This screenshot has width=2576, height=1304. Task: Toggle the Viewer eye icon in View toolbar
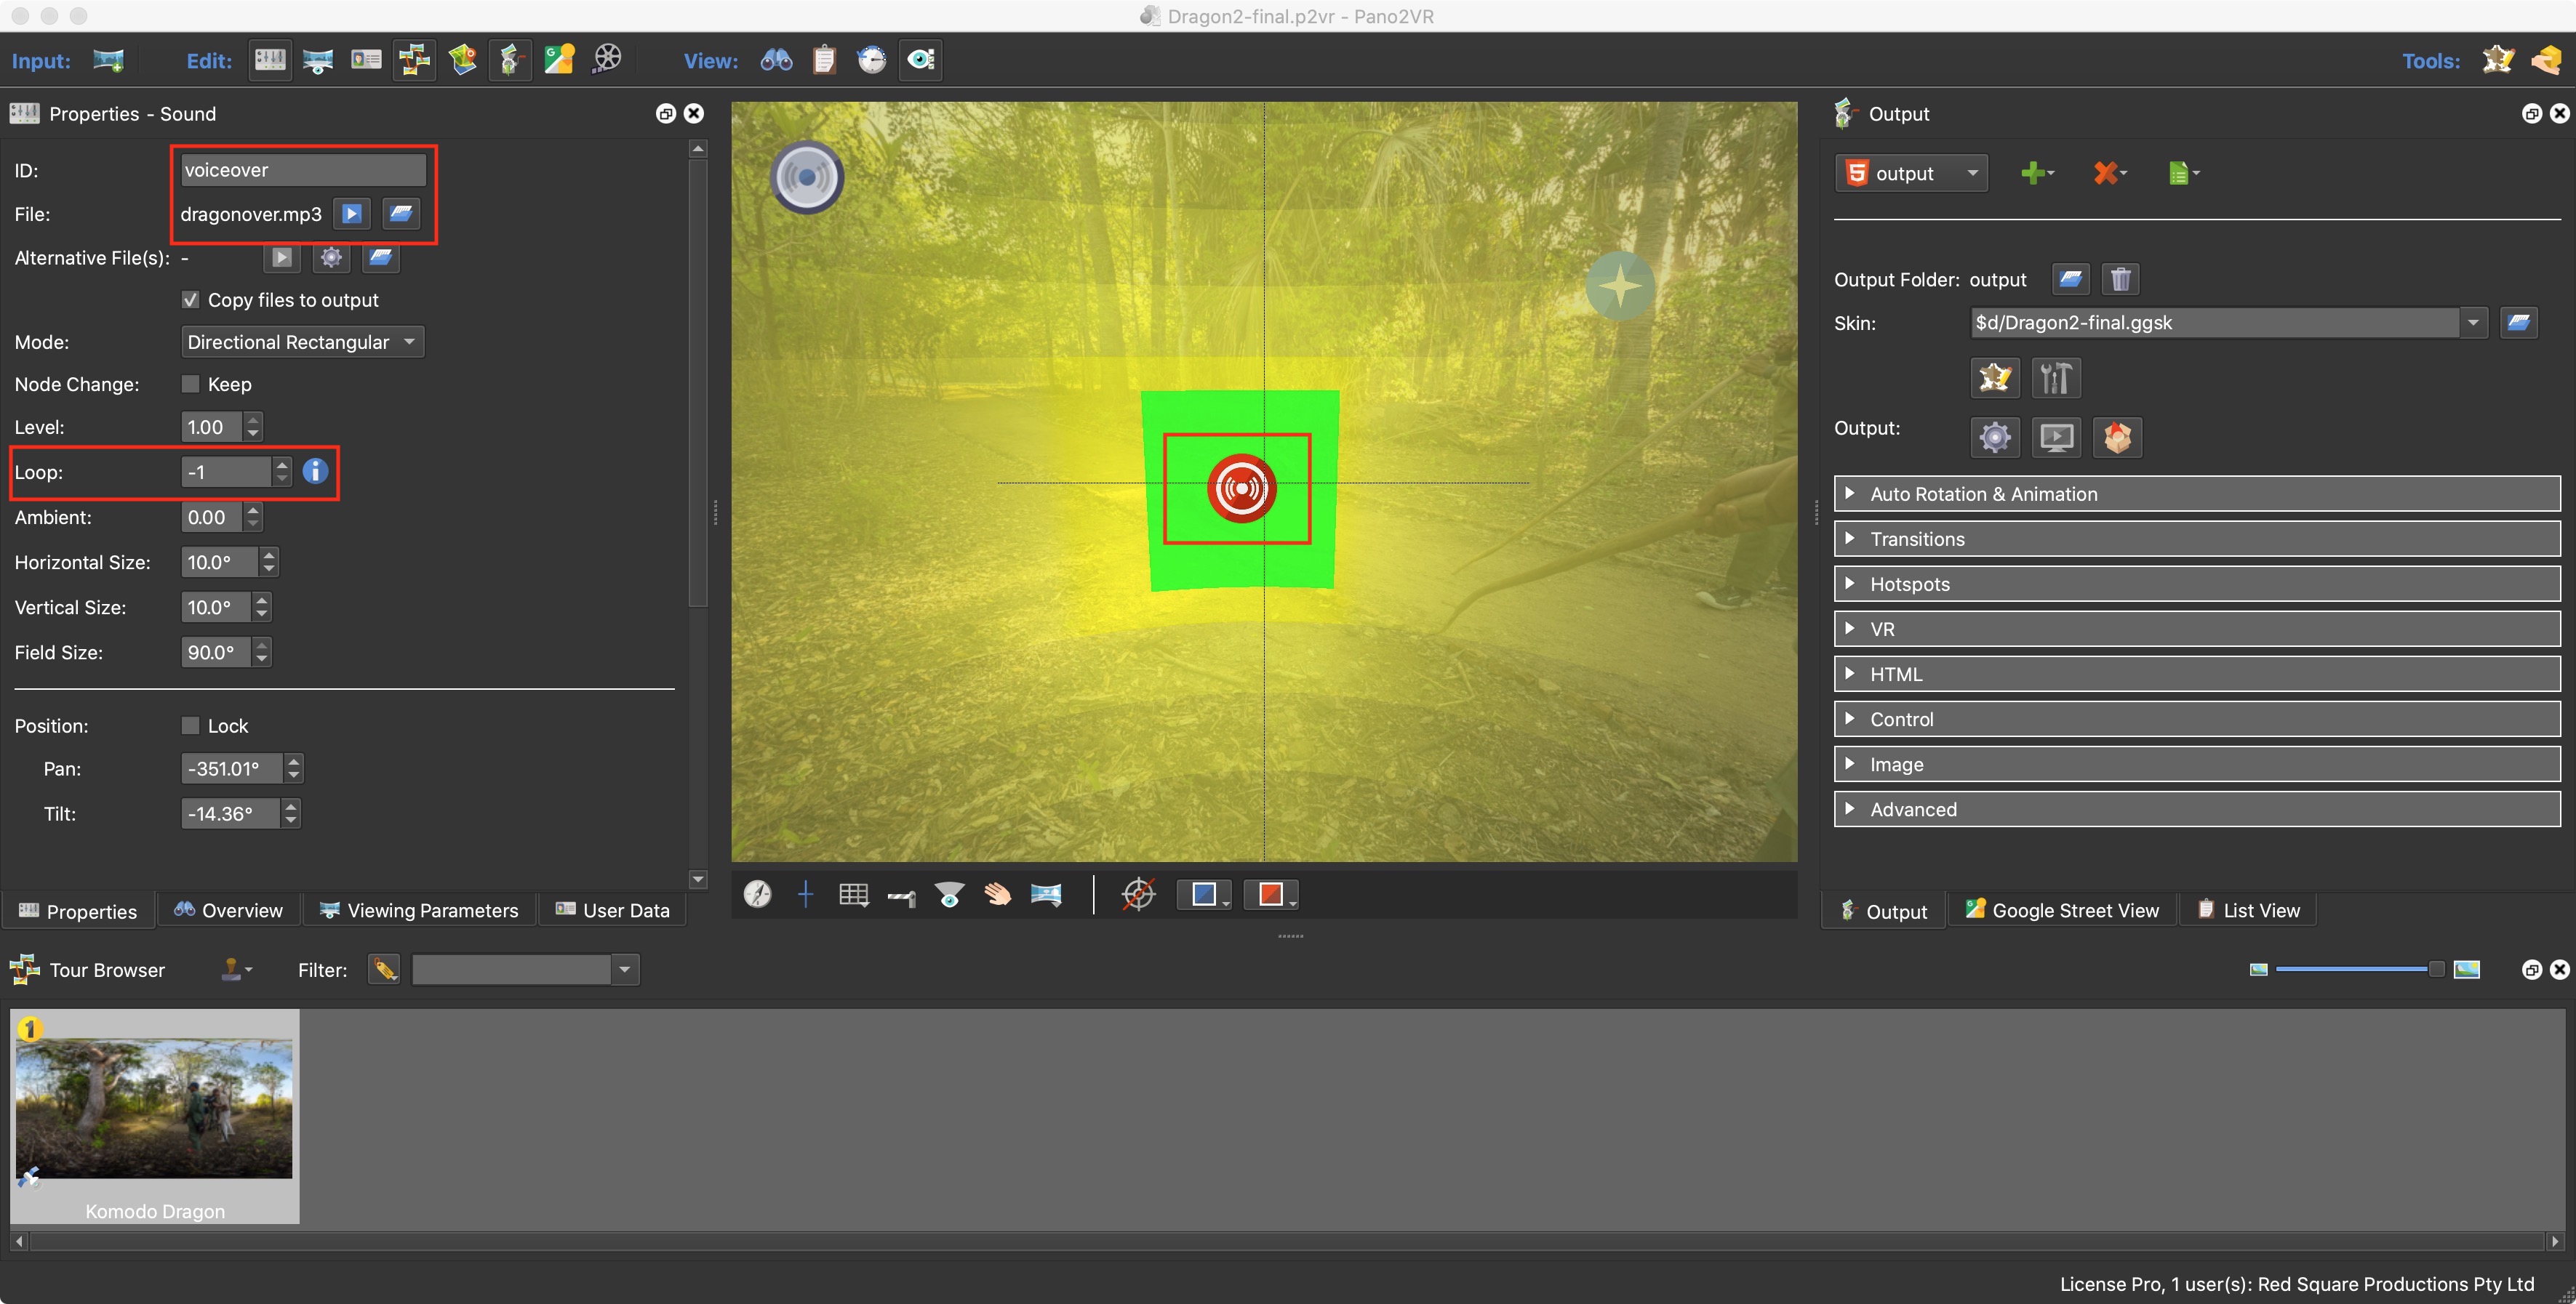pos(920,60)
